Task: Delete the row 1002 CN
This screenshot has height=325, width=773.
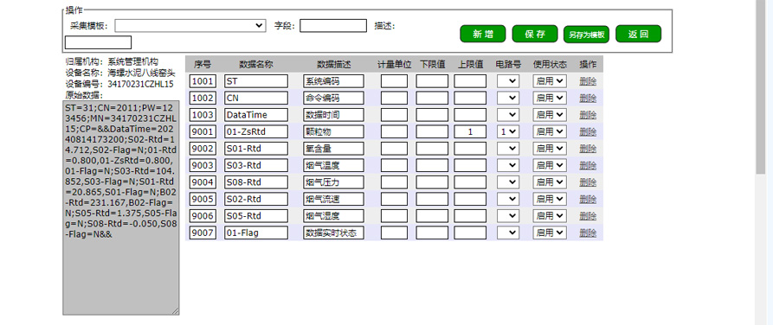Action: [588, 98]
